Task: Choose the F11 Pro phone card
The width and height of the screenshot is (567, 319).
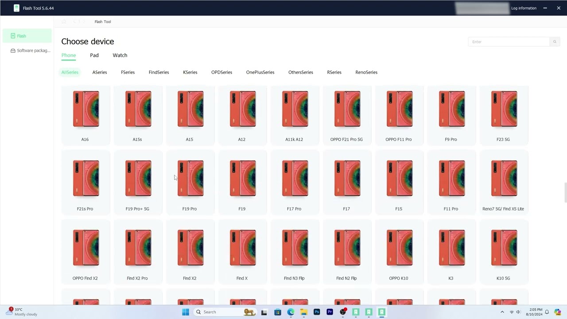Action: tap(451, 183)
